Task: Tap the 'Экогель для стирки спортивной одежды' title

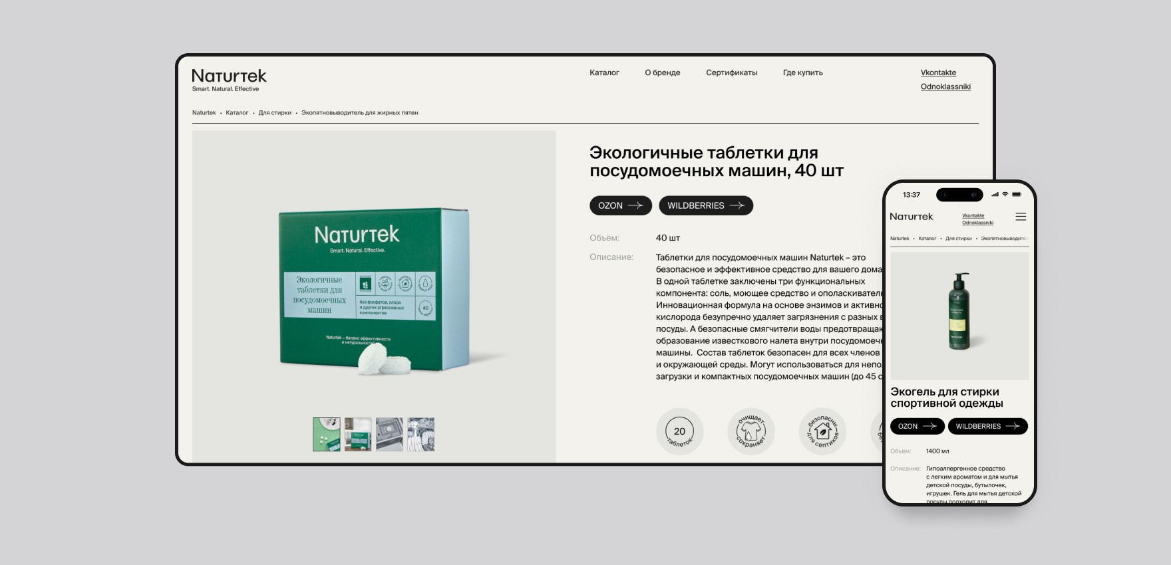Action: pos(947,397)
